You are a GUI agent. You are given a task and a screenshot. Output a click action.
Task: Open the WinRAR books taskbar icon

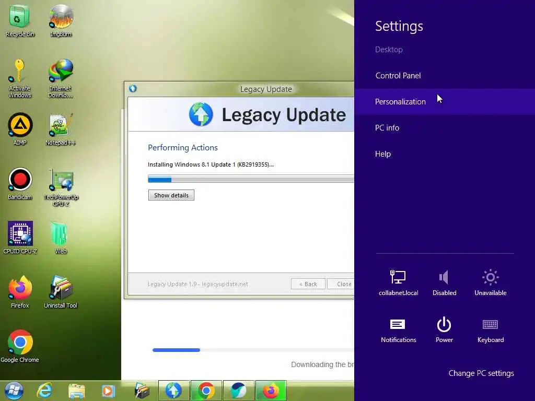tap(142, 391)
